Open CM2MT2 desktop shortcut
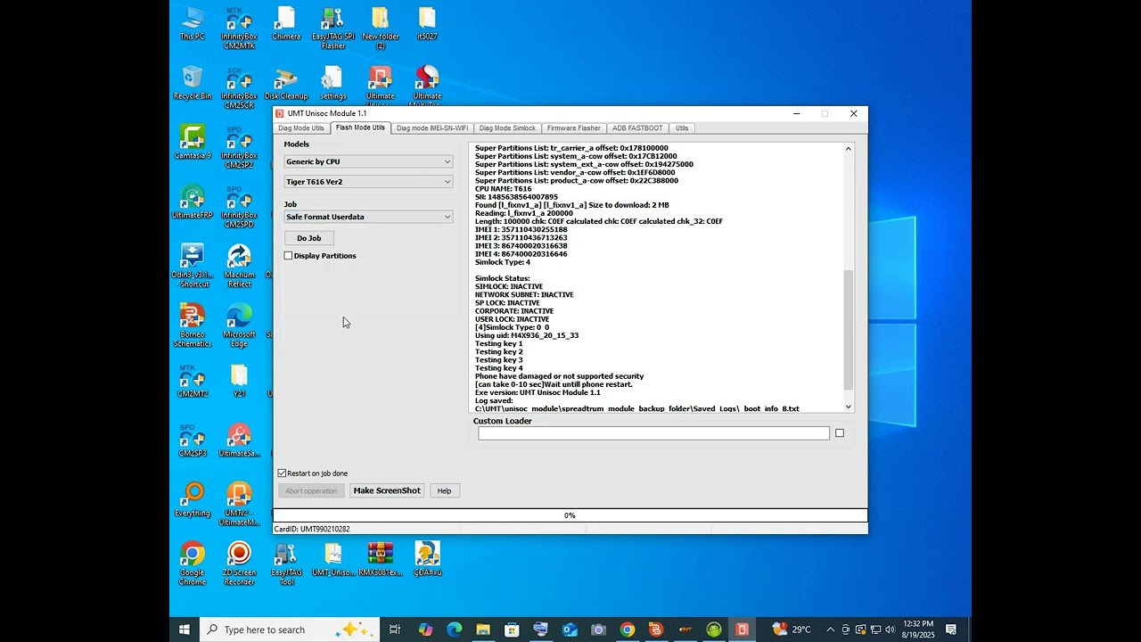Image resolution: width=1141 pixels, height=642 pixels. pyautogui.click(x=193, y=381)
